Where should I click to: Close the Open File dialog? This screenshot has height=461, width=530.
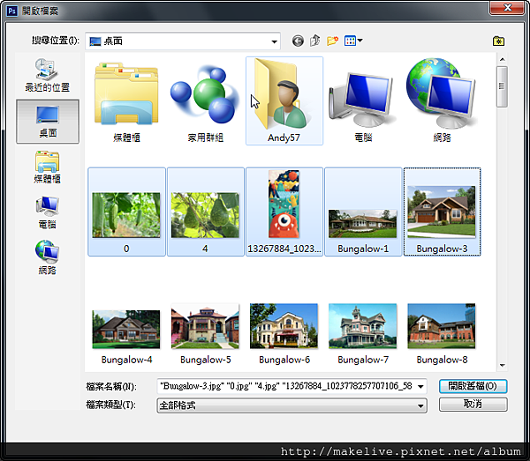click(507, 8)
